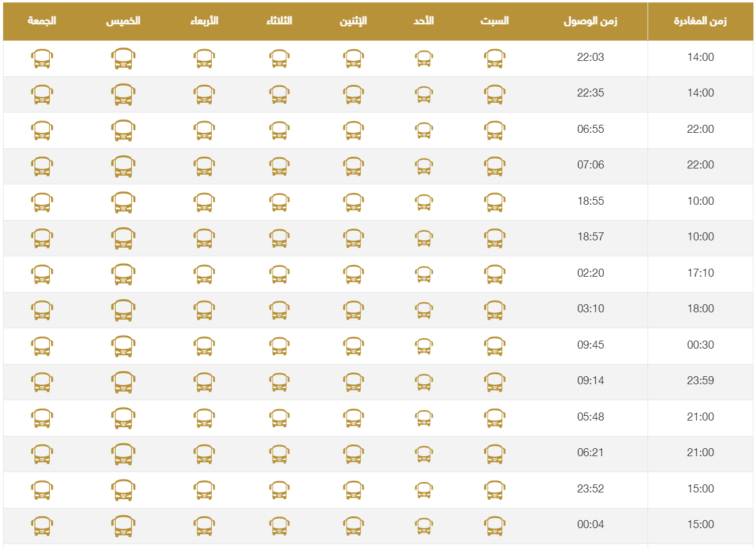The height and width of the screenshot is (549, 754).
Task: Select the Friday bus icon for the 22:35 arrival
Action: [x=42, y=94]
